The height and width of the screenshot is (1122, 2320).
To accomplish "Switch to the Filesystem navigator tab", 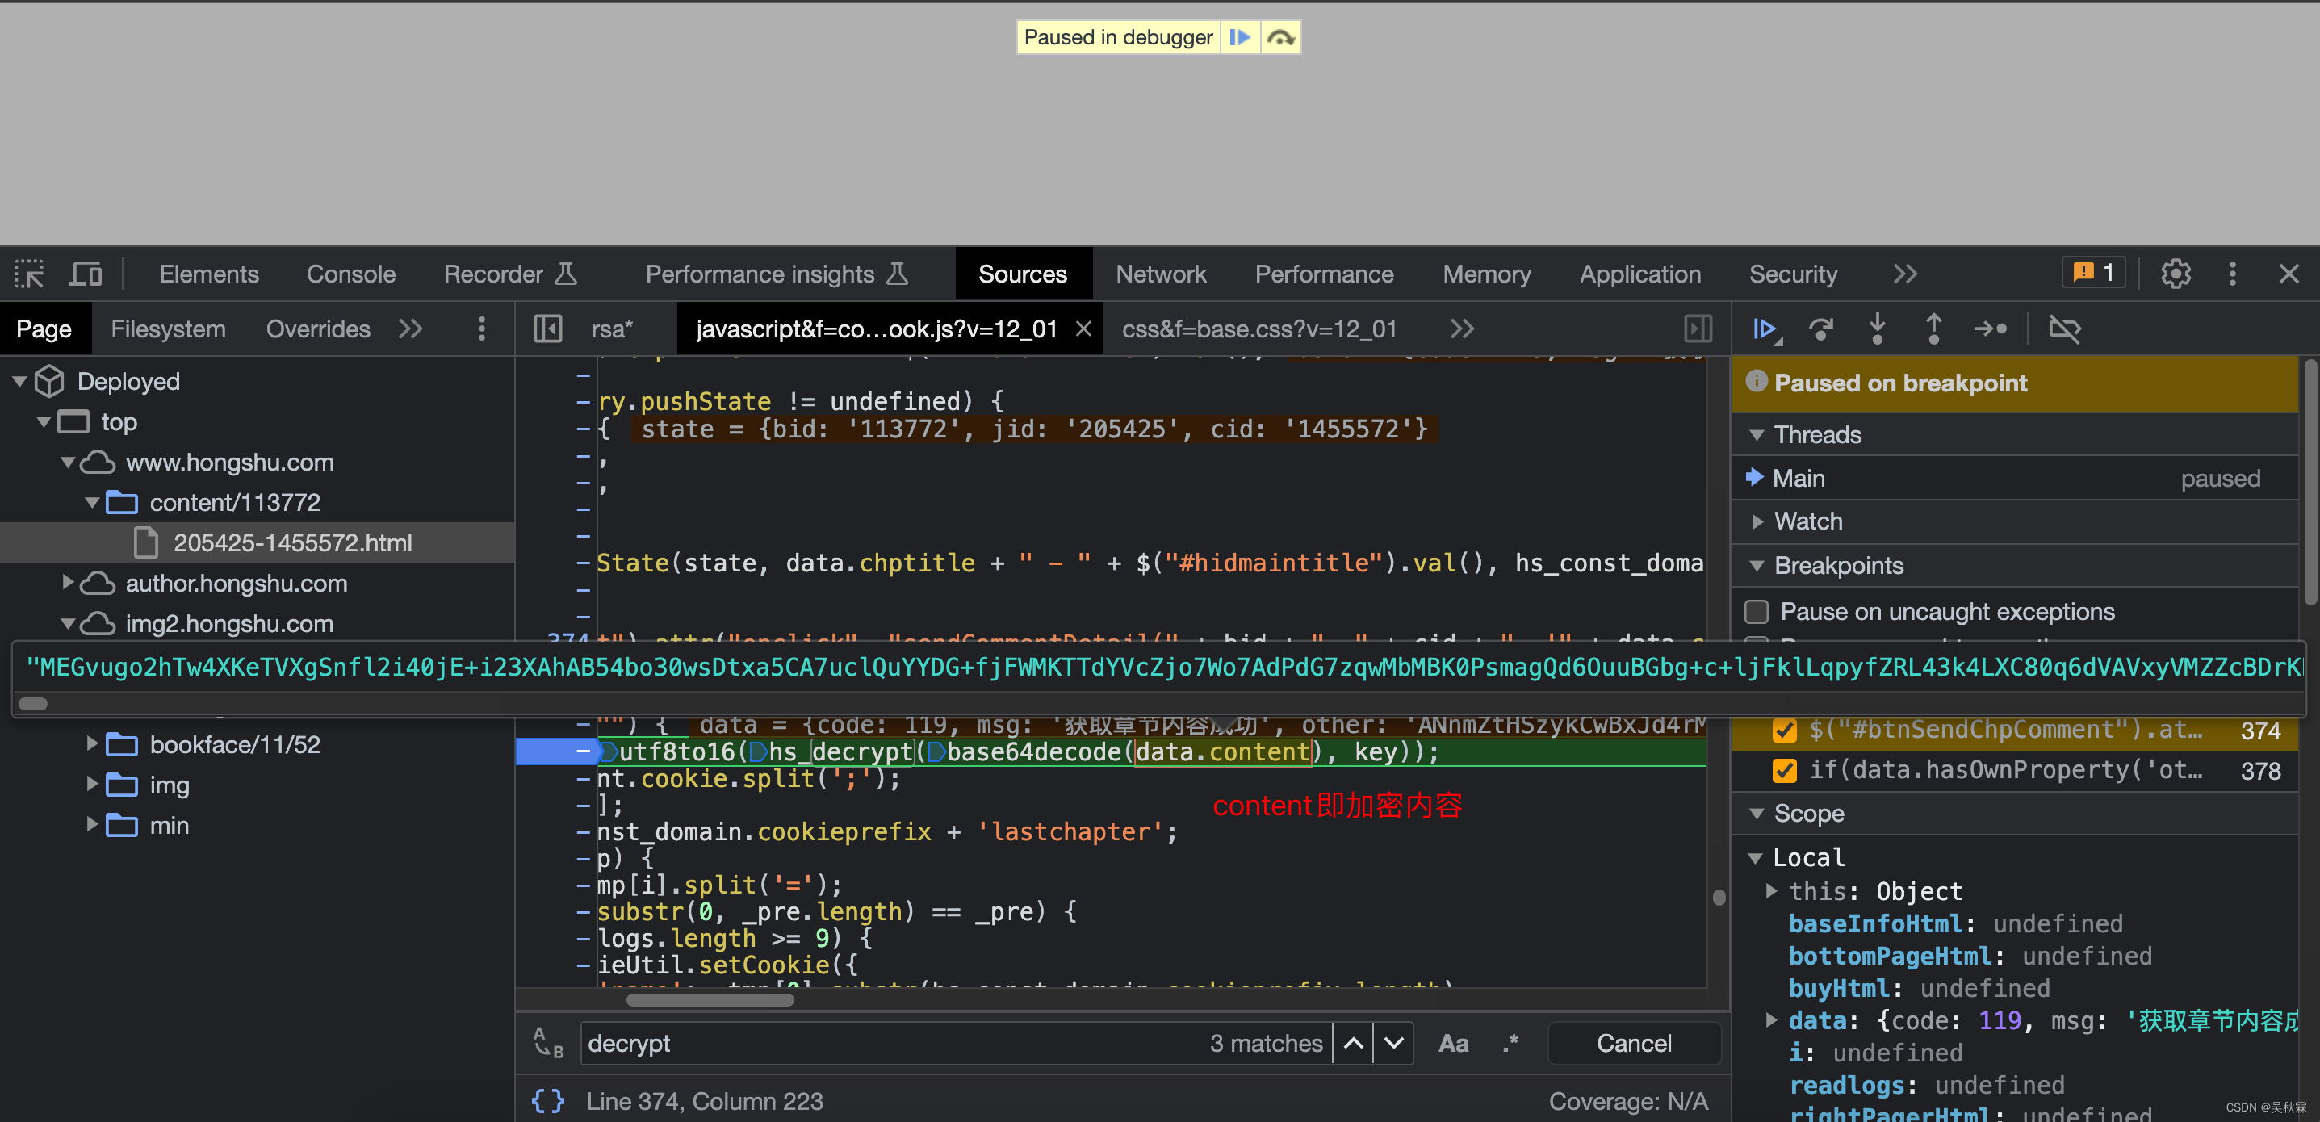I will (169, 329).
